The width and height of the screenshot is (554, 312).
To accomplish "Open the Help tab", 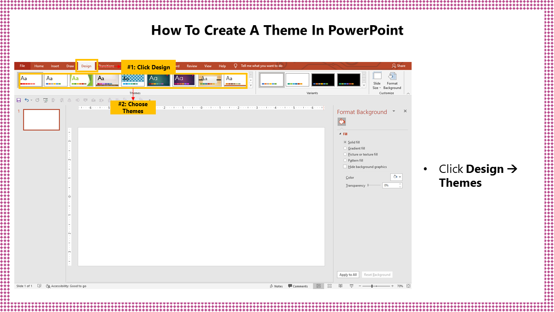I will 222,66.
